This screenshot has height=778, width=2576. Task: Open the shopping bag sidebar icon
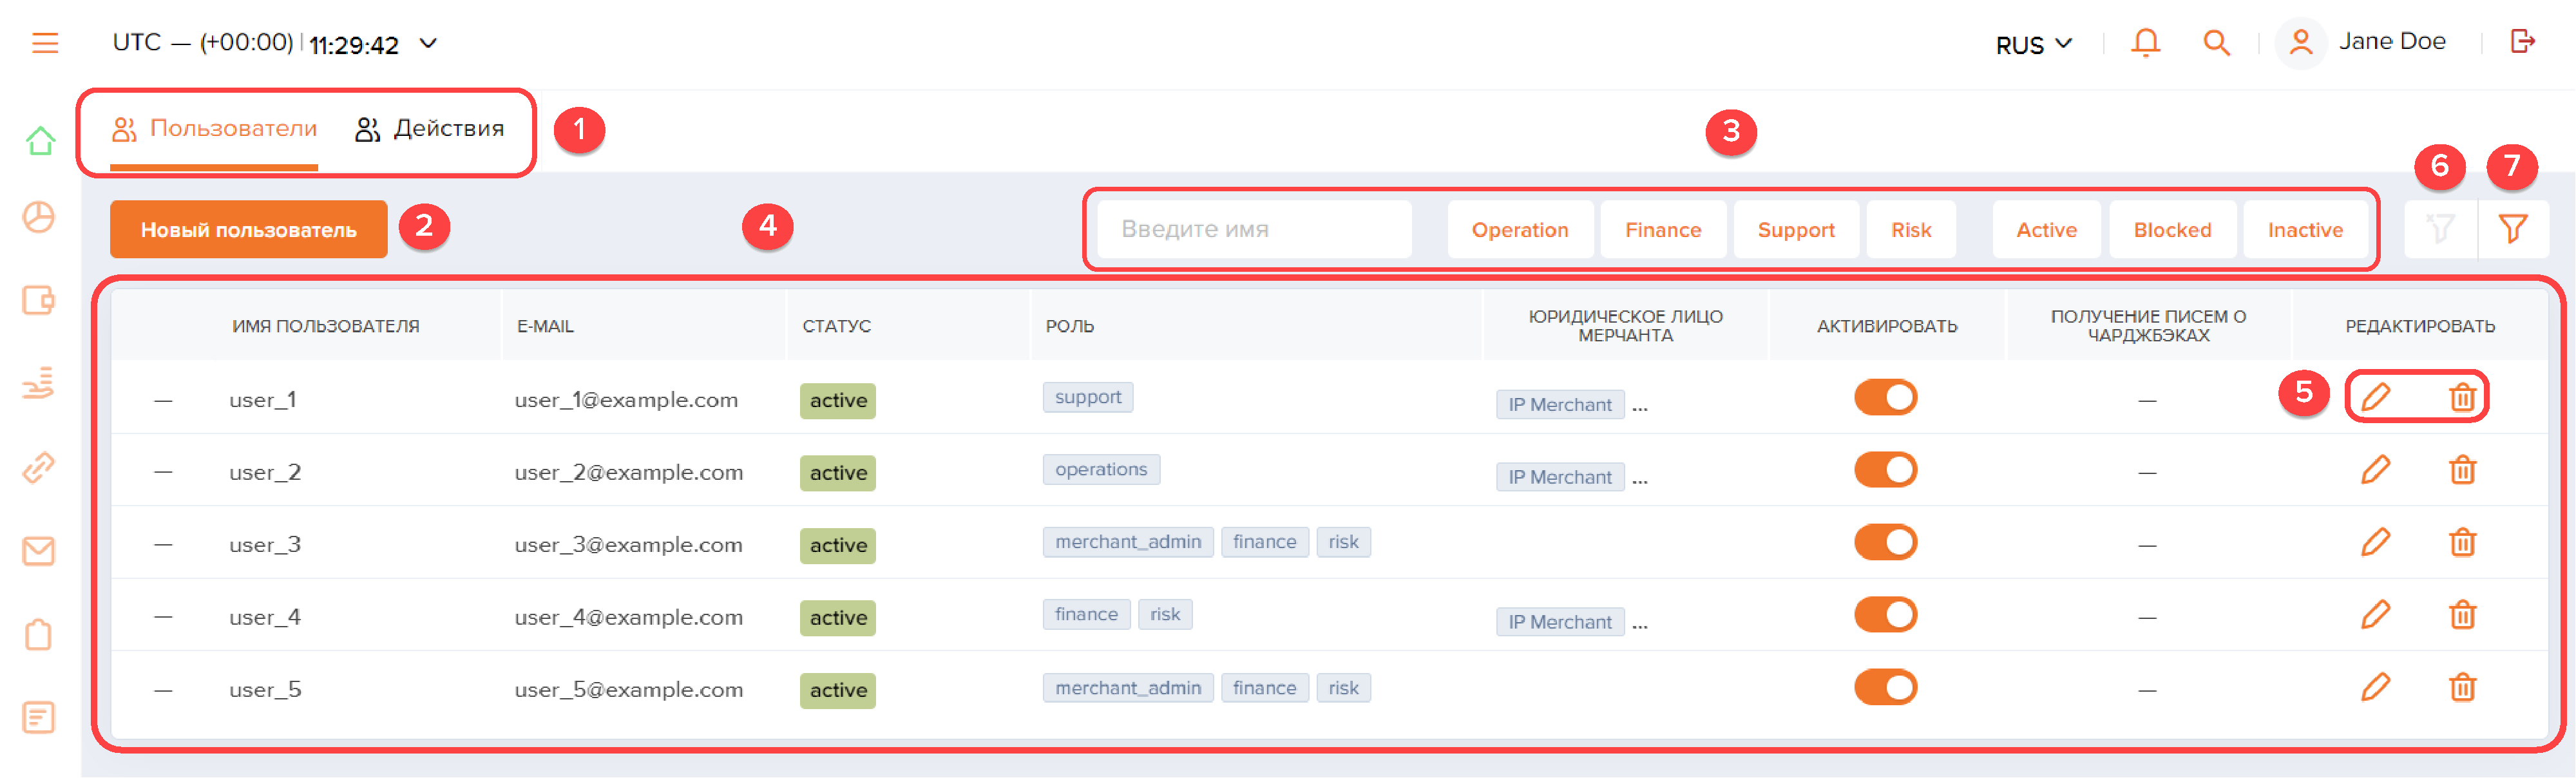tap(39, 634)
